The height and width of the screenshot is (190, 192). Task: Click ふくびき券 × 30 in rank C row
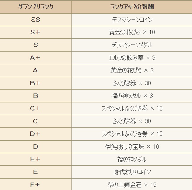(132, 121)
